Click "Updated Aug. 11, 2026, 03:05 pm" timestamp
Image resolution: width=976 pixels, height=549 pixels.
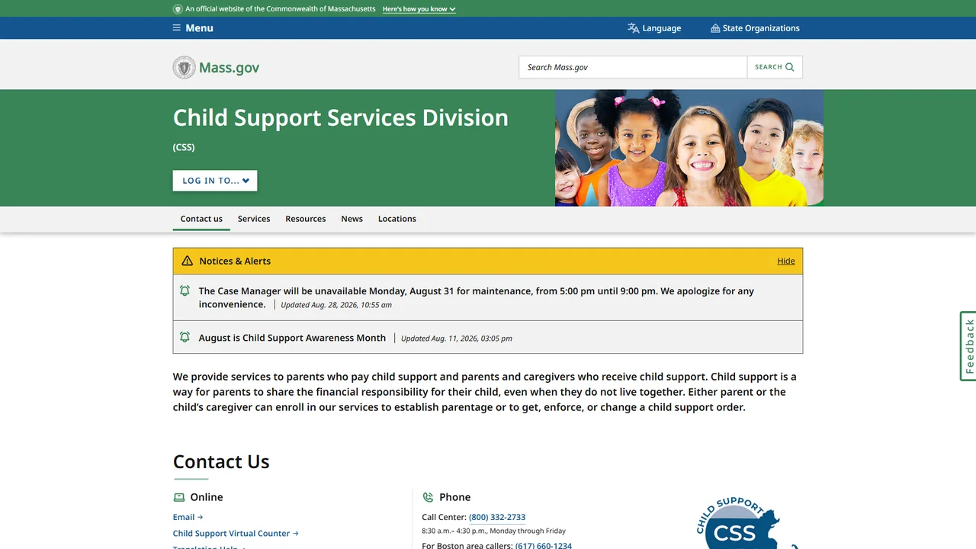click(457, 339)
